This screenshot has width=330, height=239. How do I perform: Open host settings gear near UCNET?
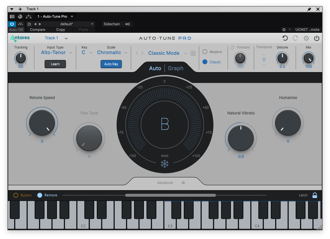pos(284,30)
